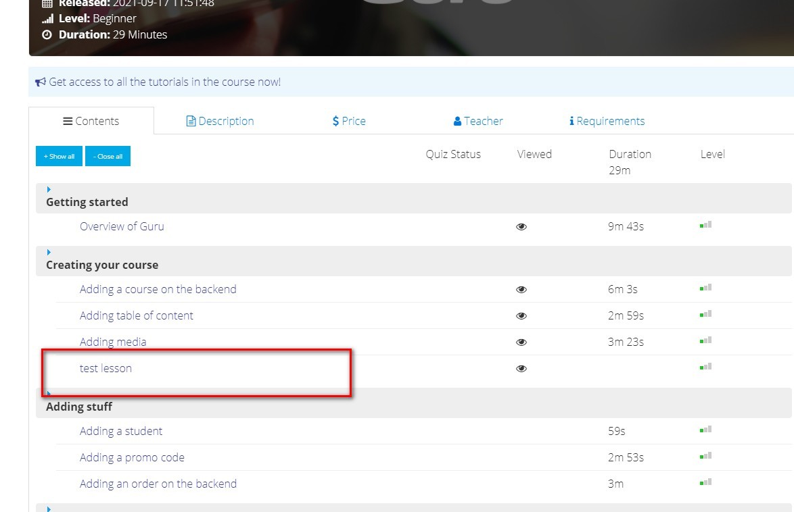Click the eye icon for Adding table of content

coord(521,316)
